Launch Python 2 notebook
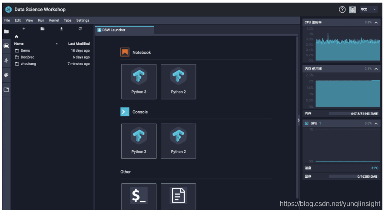 coord(178,82)
